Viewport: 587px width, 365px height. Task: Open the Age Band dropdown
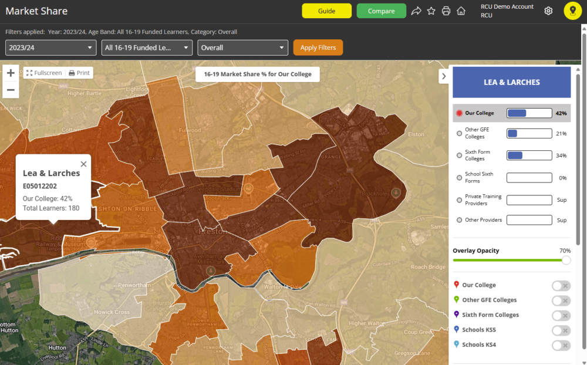tap(147, 48)
